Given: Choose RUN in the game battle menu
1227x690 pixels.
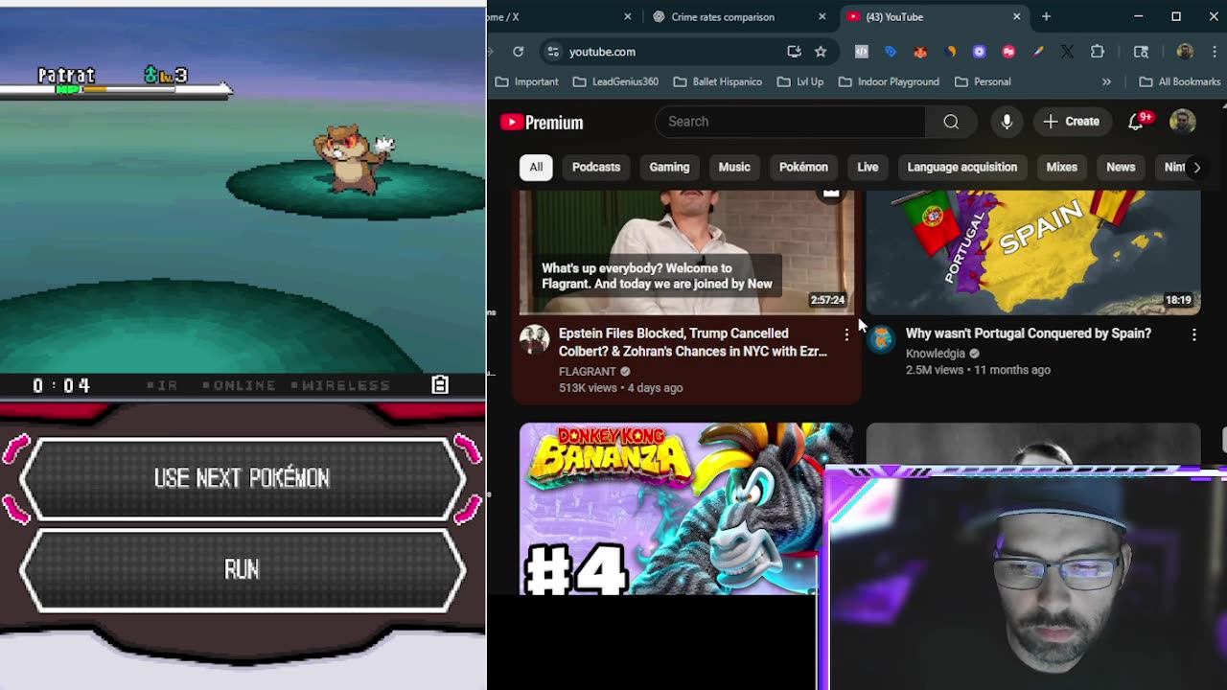Looking at the screenshot, I should click(x=242, y=569).
